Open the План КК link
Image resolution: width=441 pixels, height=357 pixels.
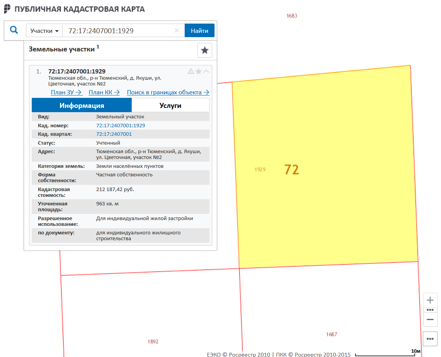coord(104,92)
